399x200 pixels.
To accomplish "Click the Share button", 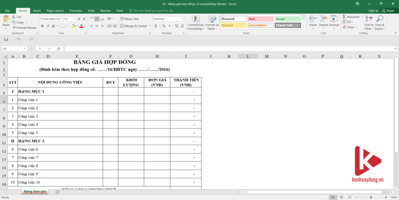I will point(388,10).
